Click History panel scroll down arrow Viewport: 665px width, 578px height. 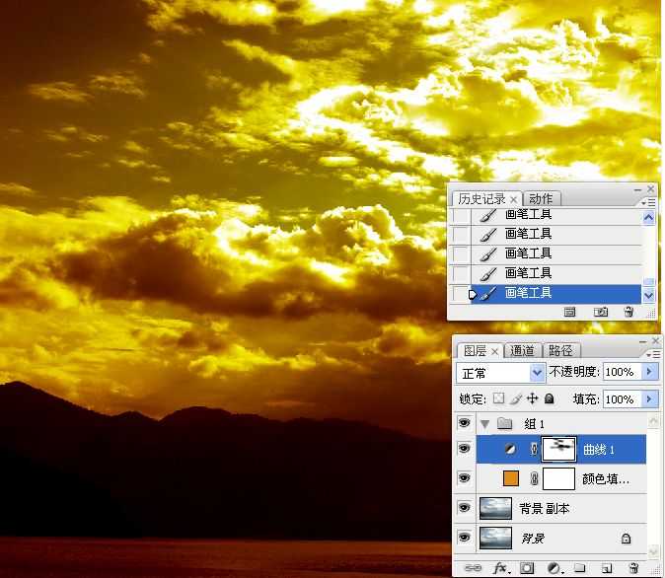click(x=648, y=295)
